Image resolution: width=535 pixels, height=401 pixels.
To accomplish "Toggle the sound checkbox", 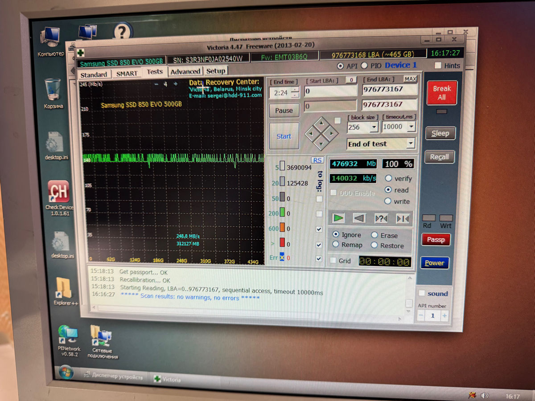I will point(422,293).
